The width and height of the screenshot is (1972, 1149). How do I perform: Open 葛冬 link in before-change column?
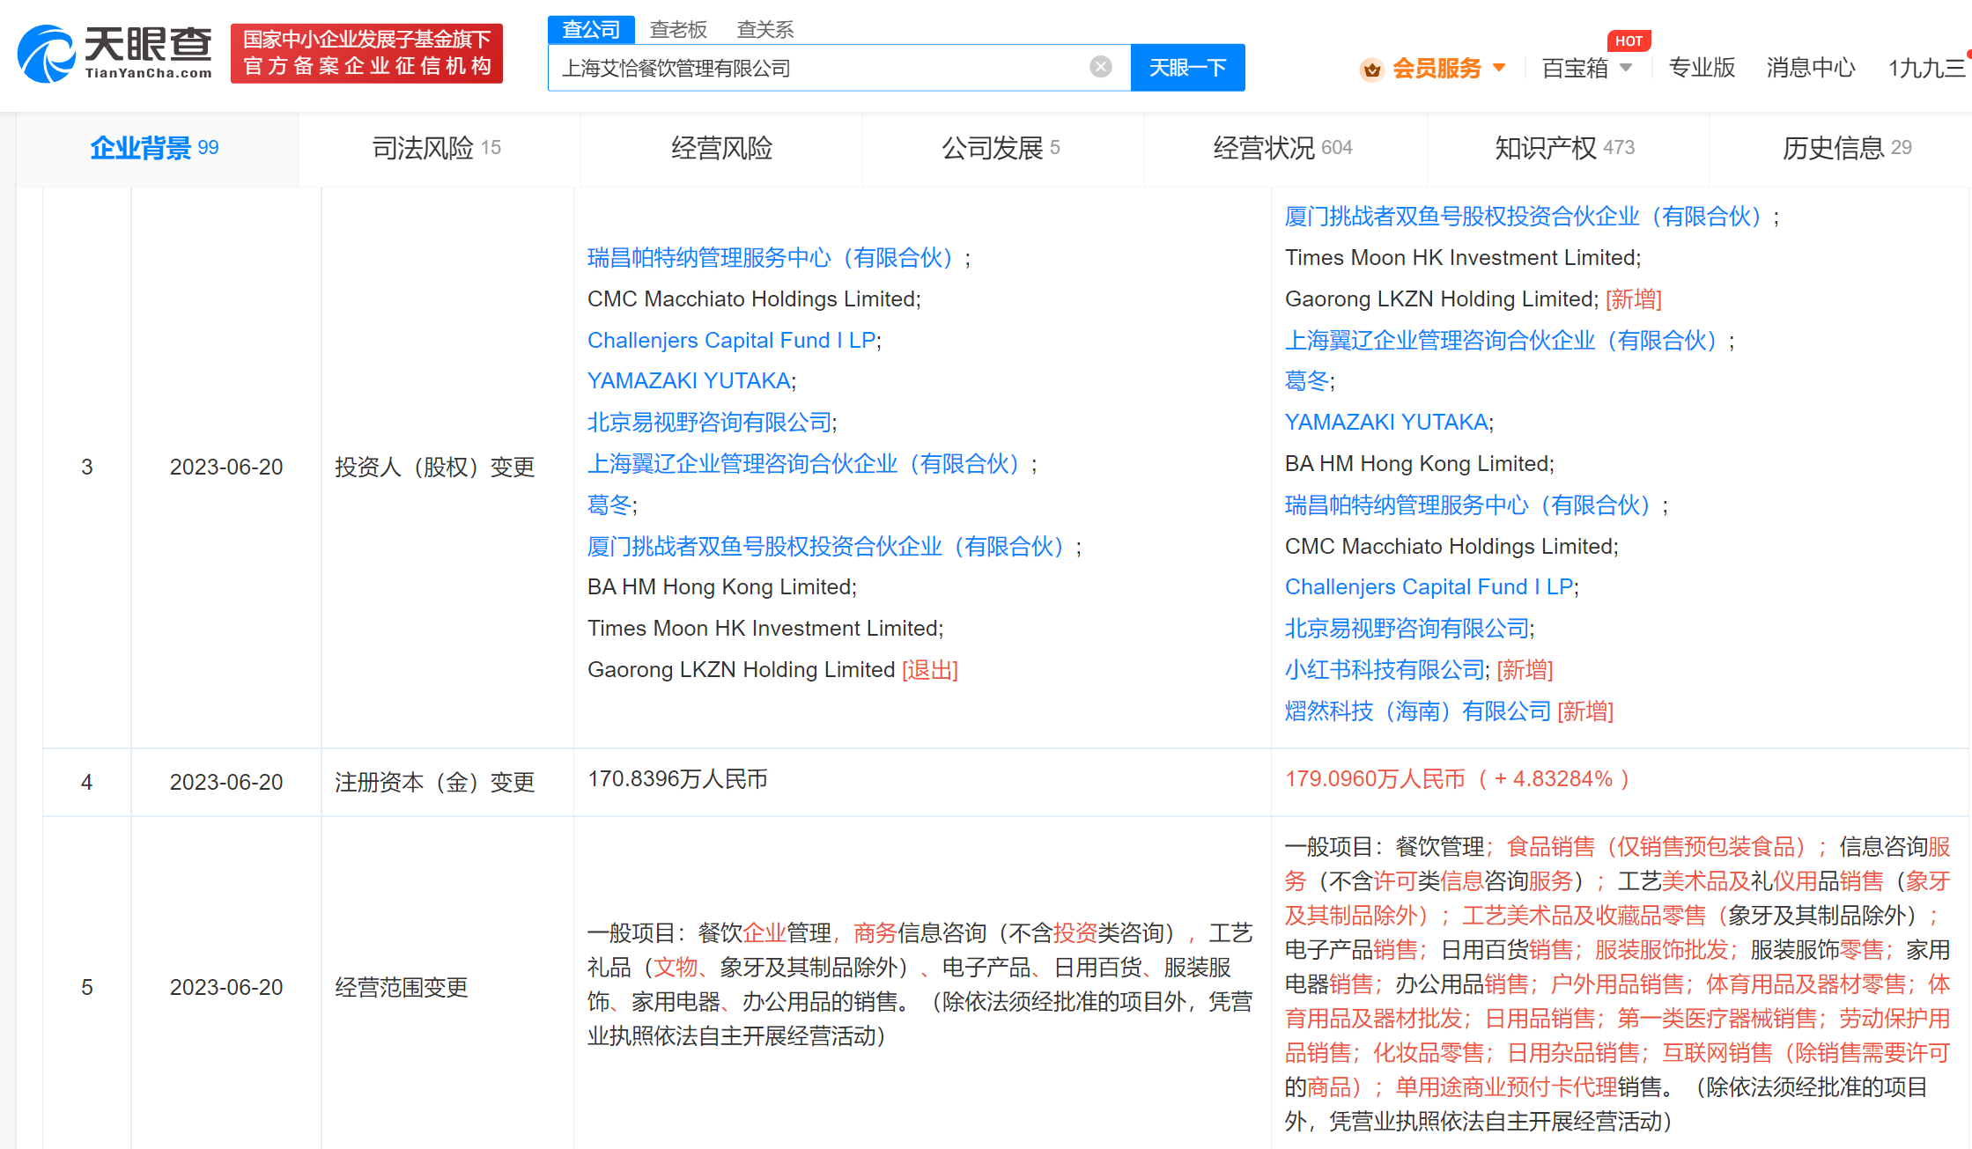(x=609, y=505)
